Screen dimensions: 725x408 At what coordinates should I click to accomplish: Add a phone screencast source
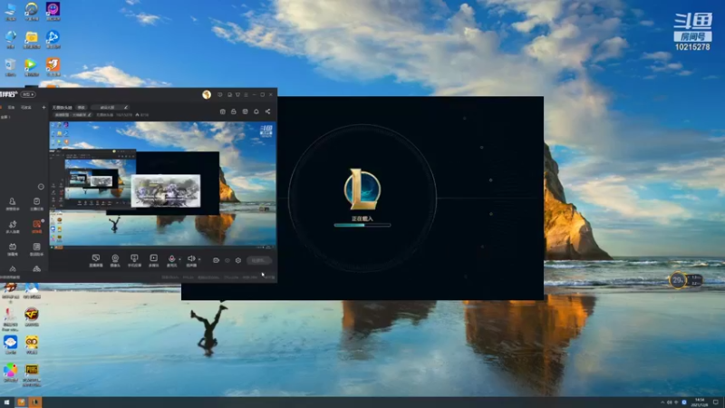click(134, 260)
